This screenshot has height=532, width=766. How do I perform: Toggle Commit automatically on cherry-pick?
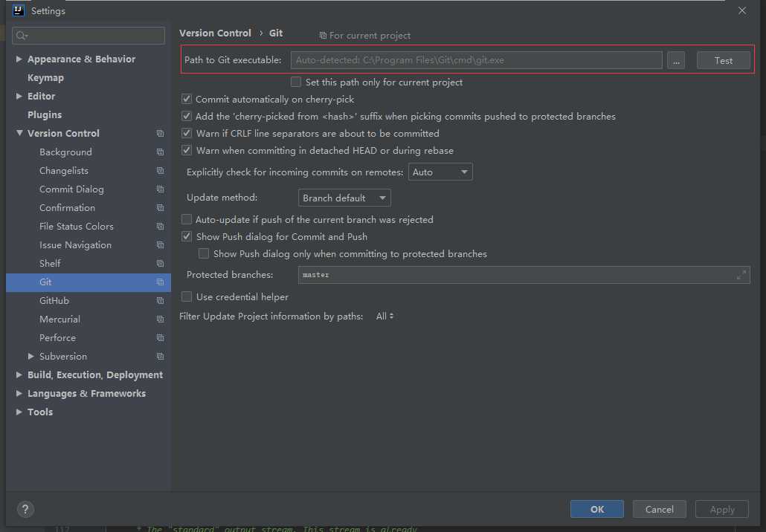[187, 99]
